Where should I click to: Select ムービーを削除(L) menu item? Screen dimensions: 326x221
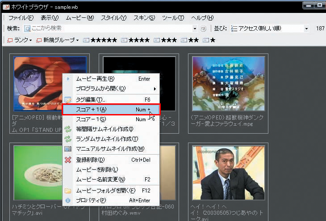(x=111, y=169)
